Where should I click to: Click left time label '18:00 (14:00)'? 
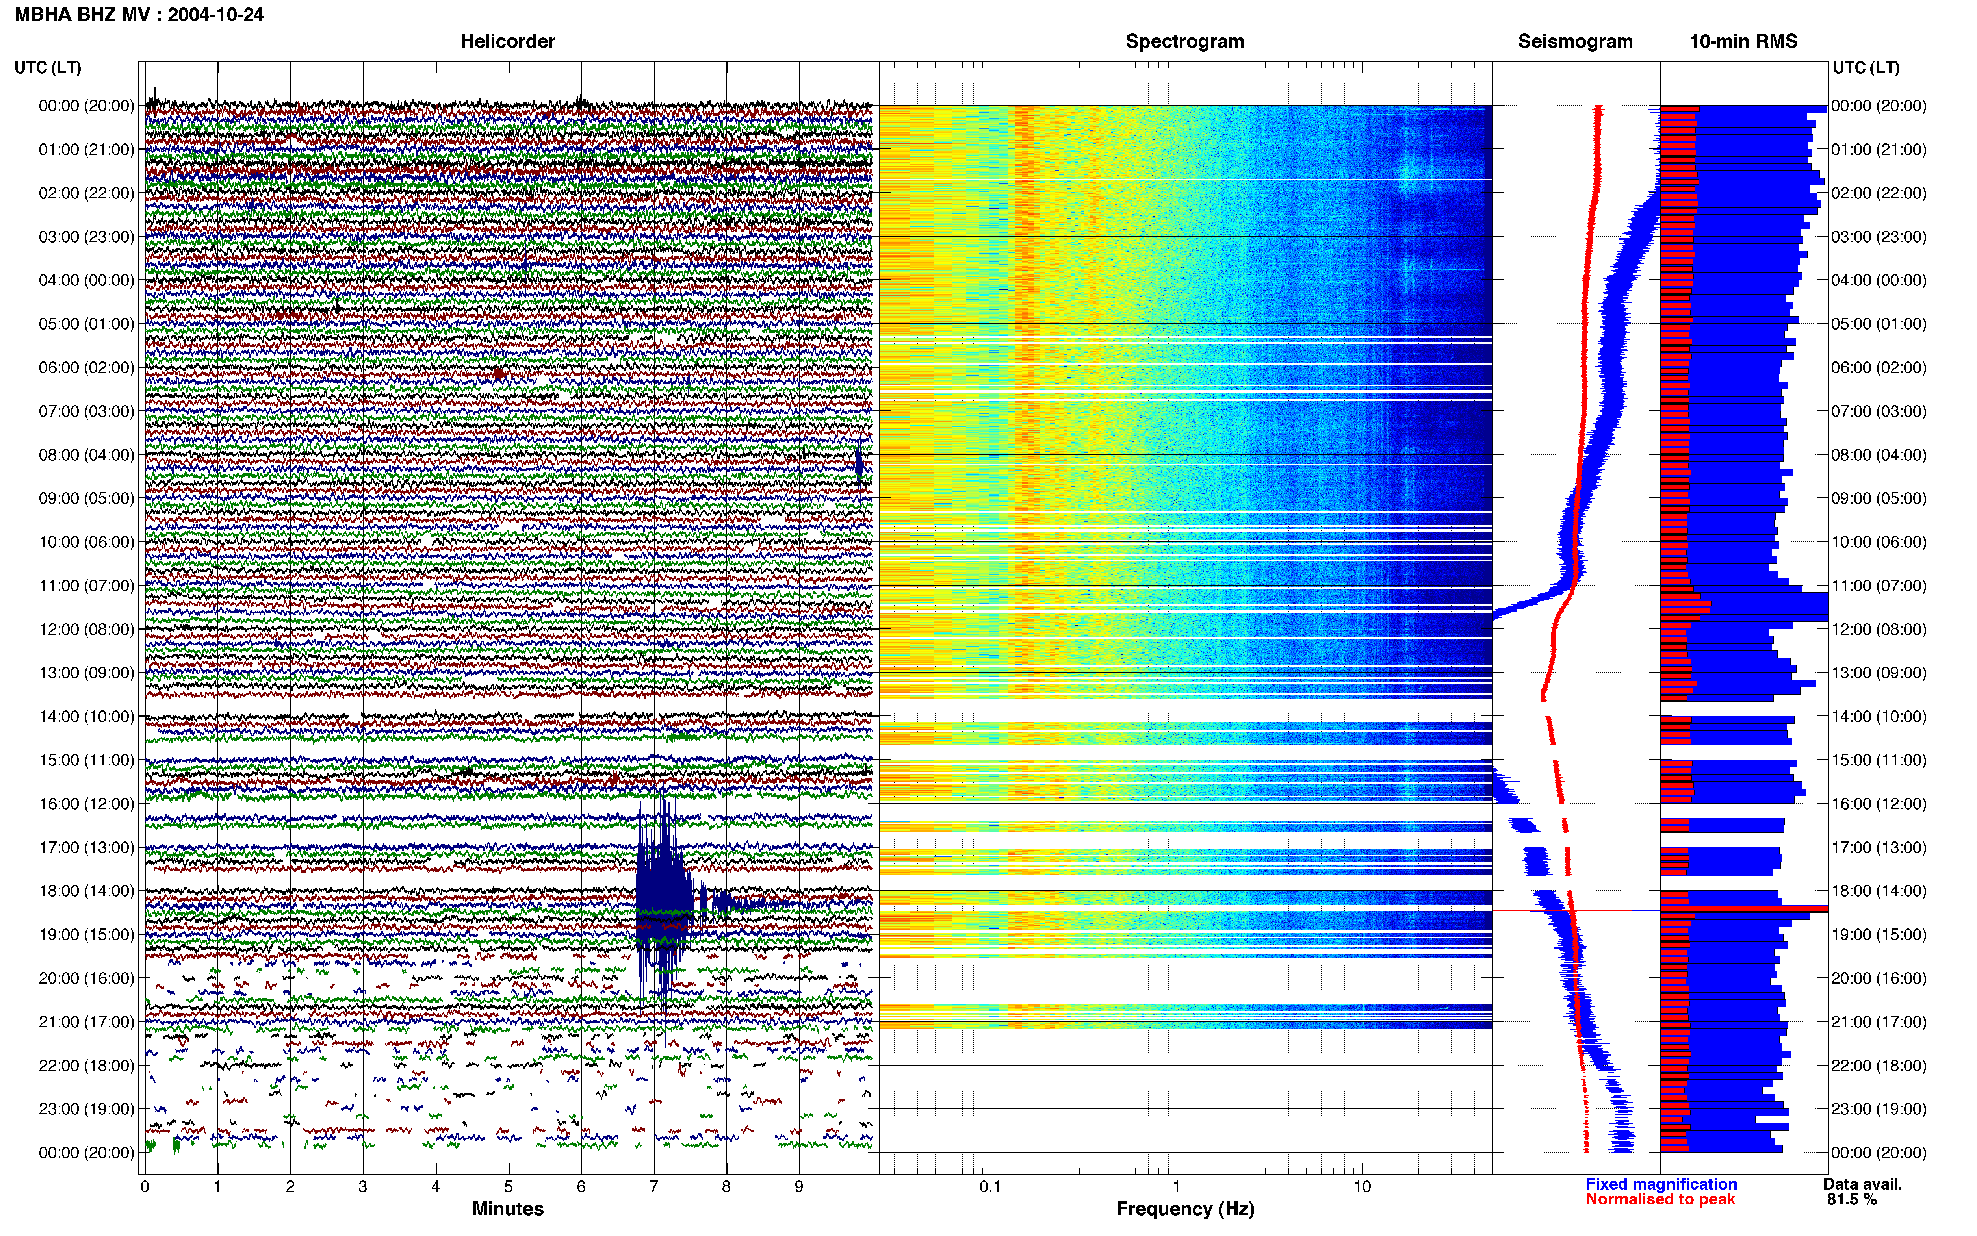(x=86, y=890)
